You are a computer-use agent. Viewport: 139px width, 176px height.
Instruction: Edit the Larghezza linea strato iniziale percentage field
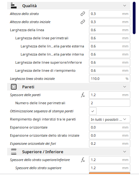(x=110, y=79)
